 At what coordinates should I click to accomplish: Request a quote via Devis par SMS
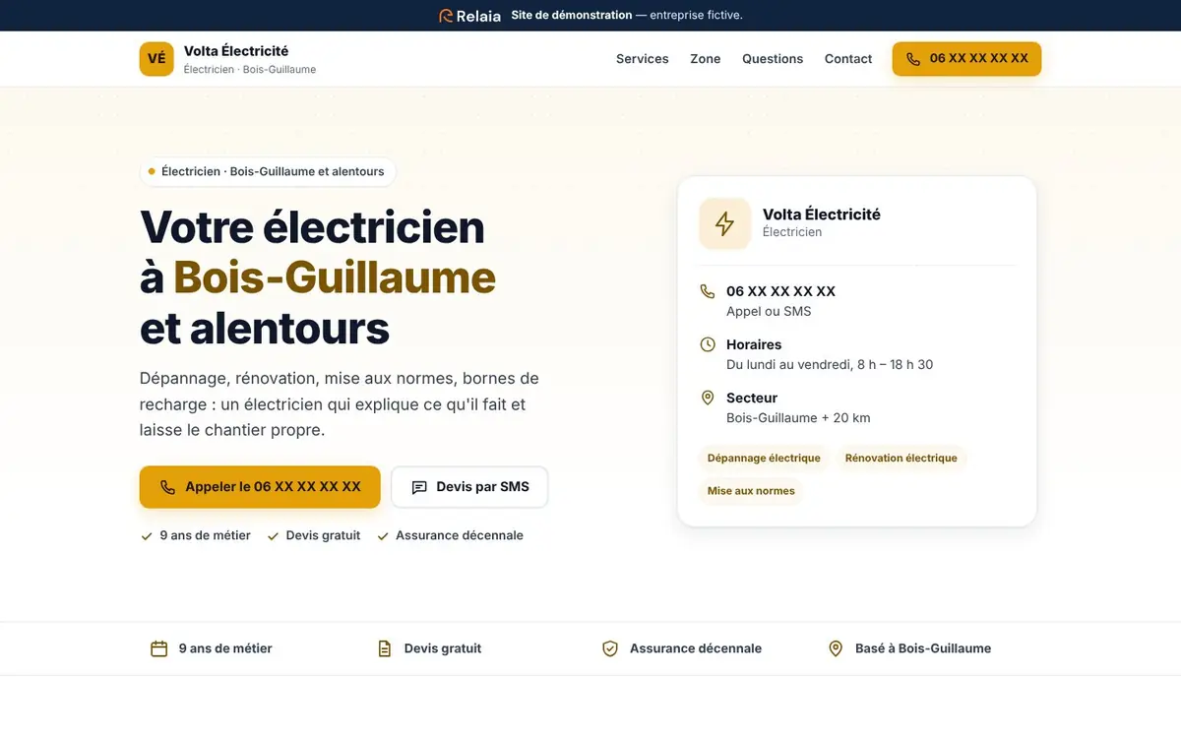pos(469,487)
